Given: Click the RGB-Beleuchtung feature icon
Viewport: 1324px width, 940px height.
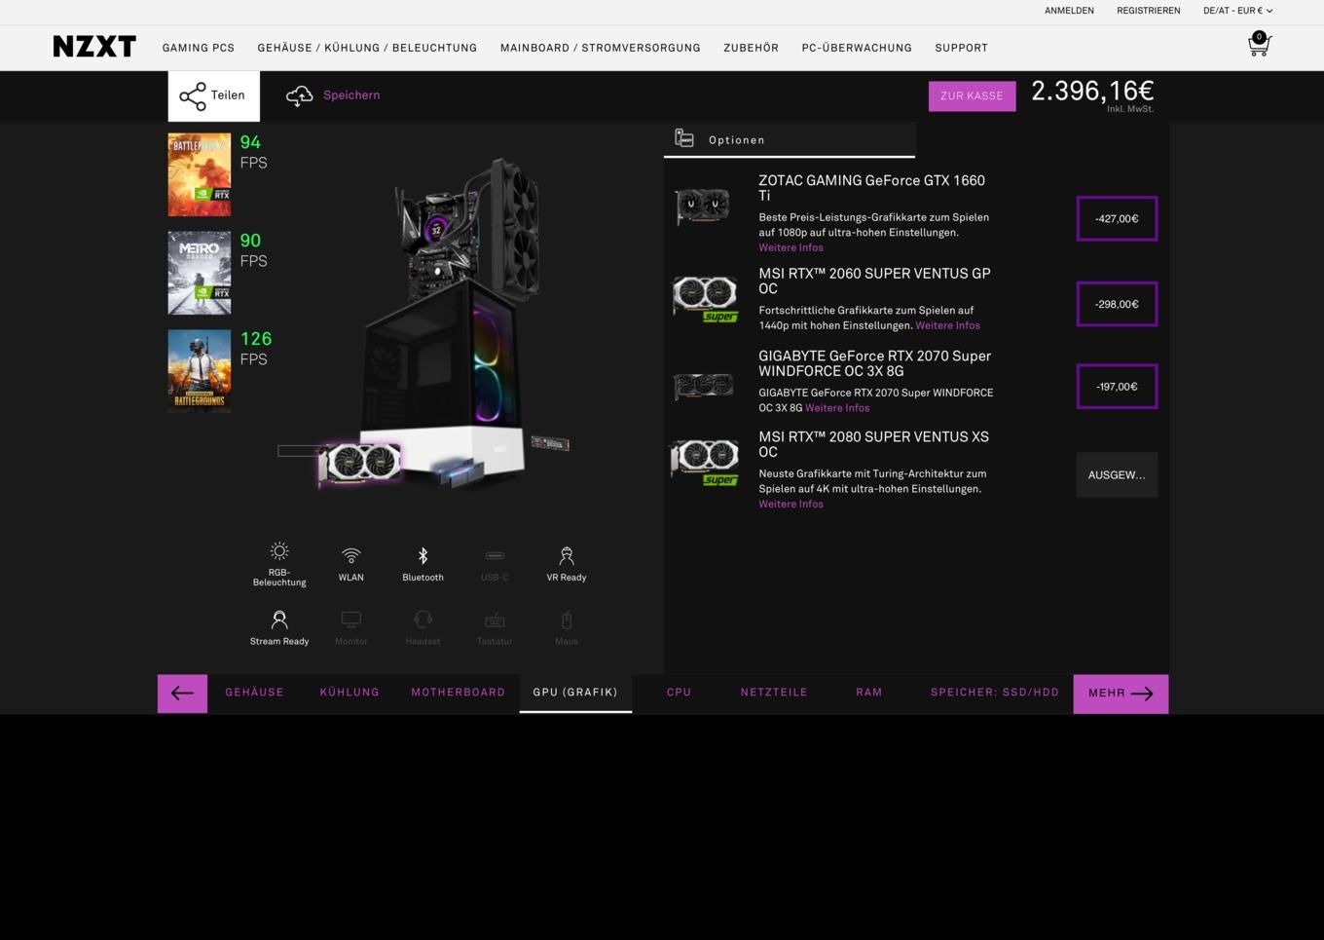Looking at the screenshot, I should coord(279,551).
